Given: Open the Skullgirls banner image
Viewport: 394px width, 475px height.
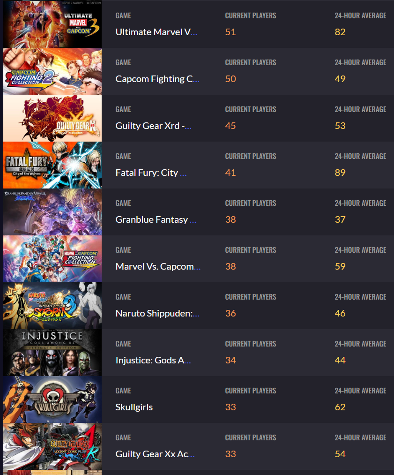Looking at the screenshot, I should [52, 400].
